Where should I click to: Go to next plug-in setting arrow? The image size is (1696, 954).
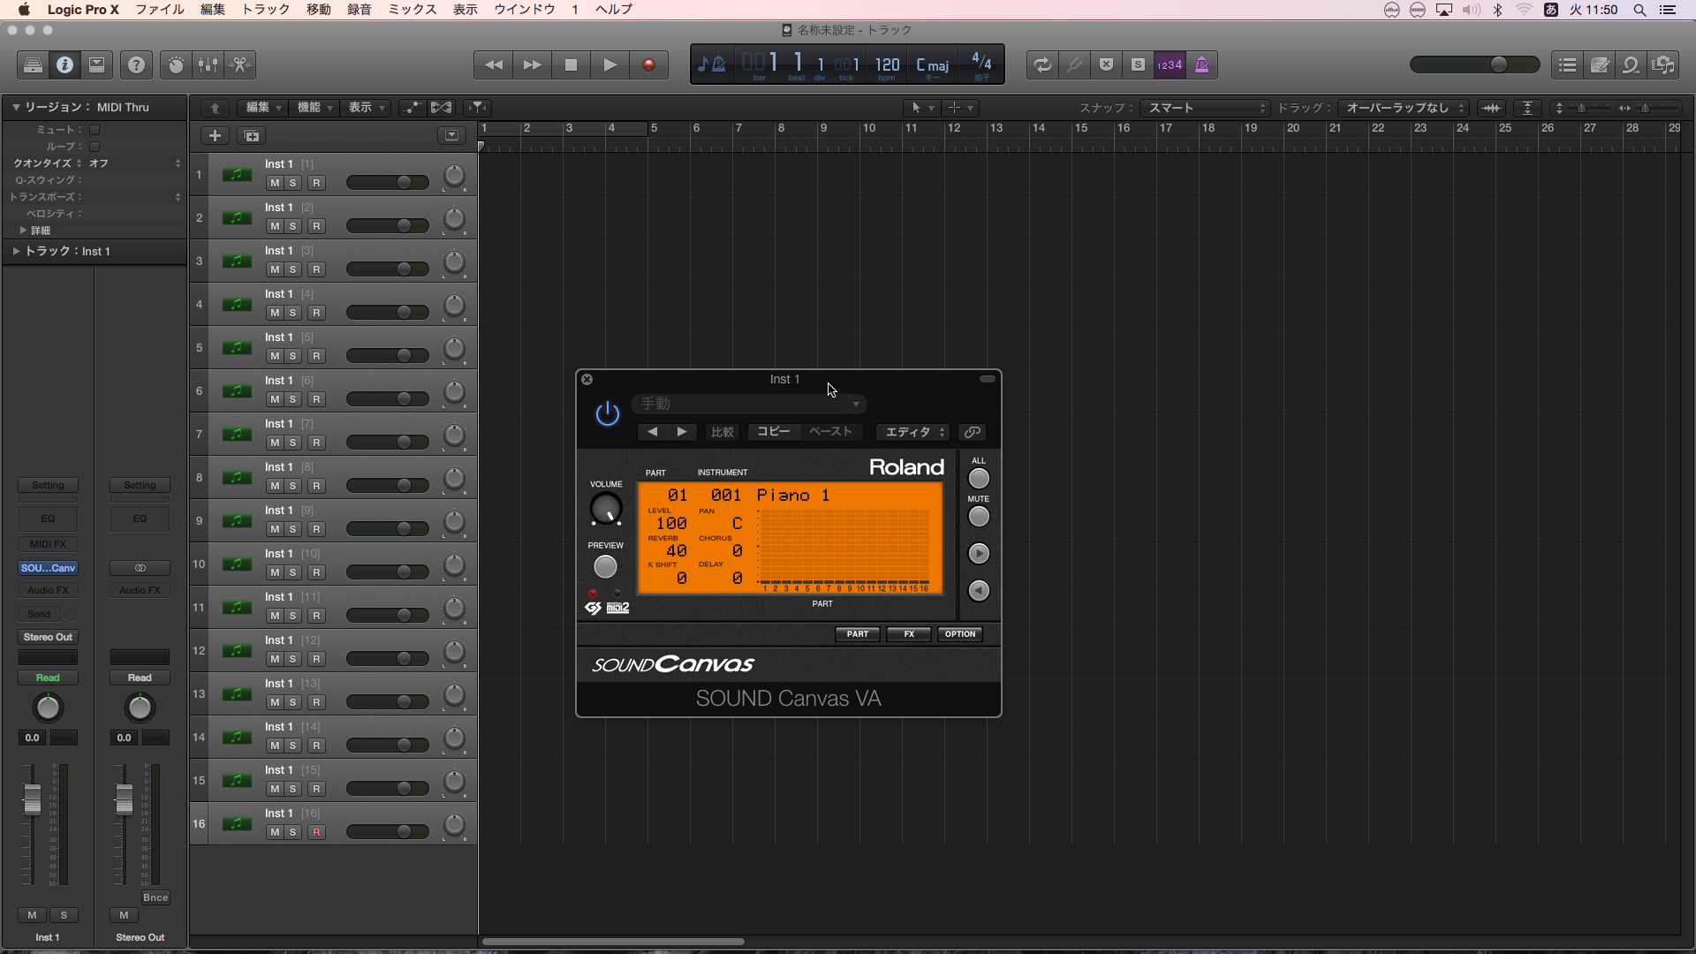[x=682, y=432]
